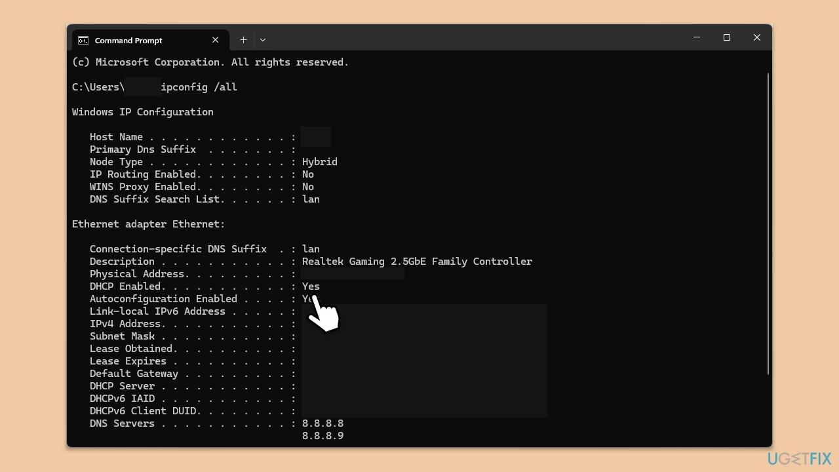Click the WINS Proxy Enabled line

point(202,187)
